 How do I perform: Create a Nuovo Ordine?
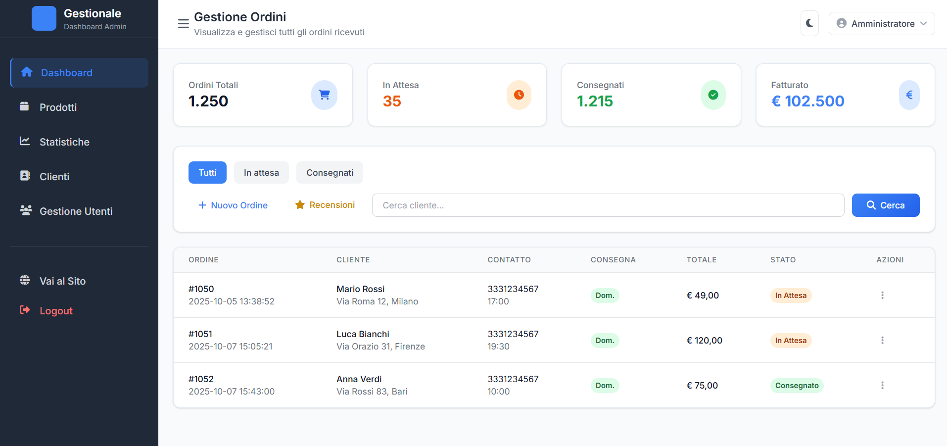(x=233, y=205)
